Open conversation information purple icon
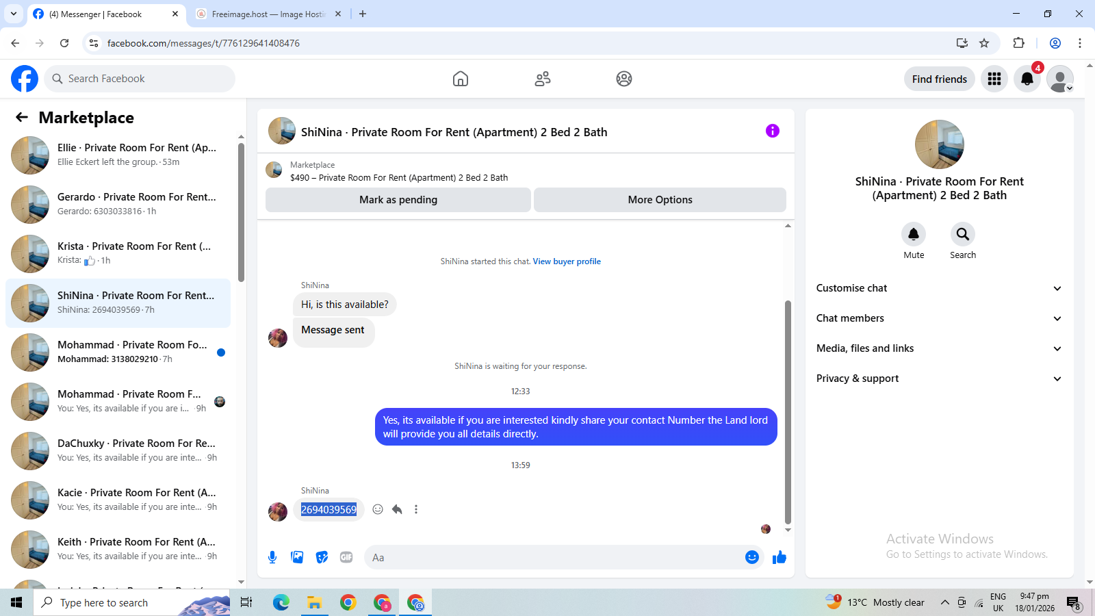Screen dimensions: 1095x616 773,131
